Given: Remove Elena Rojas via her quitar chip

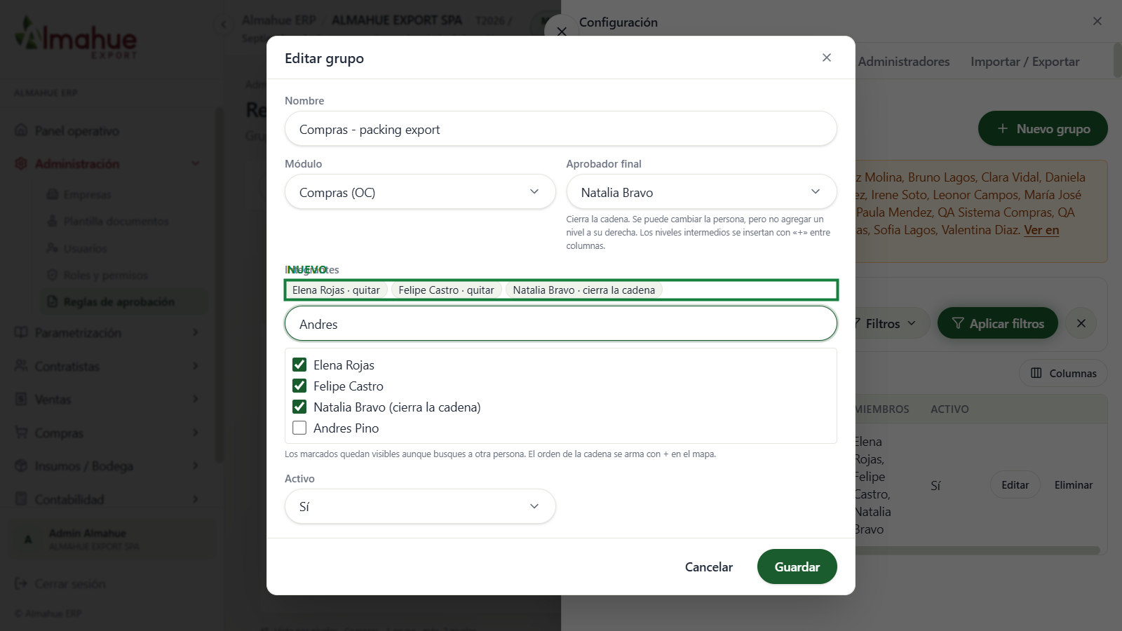Looking at the screenshot, I should point(336,290).
